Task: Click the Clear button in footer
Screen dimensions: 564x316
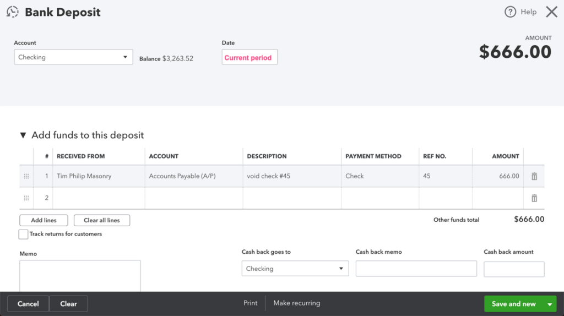Action: (x=68, y=304)
